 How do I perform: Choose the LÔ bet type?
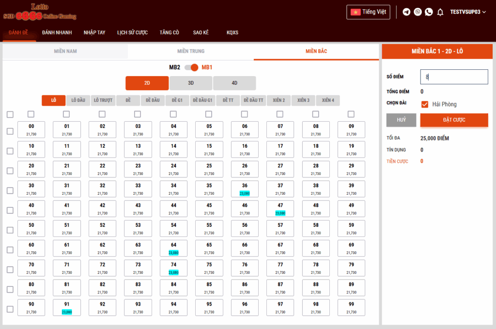pyautogui.click(x=54, y=100)
